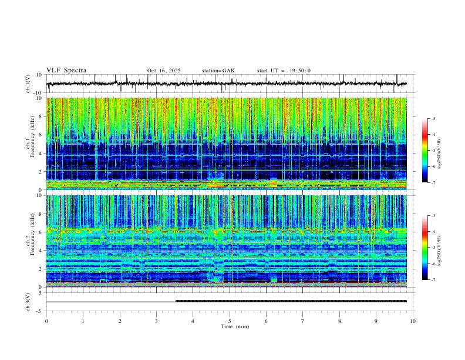
Task: Click the ch.3 thick black signal bar
Action: pyautogui.click(x=291, y=301)
